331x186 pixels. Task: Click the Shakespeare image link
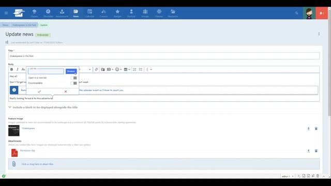point(28,128)
